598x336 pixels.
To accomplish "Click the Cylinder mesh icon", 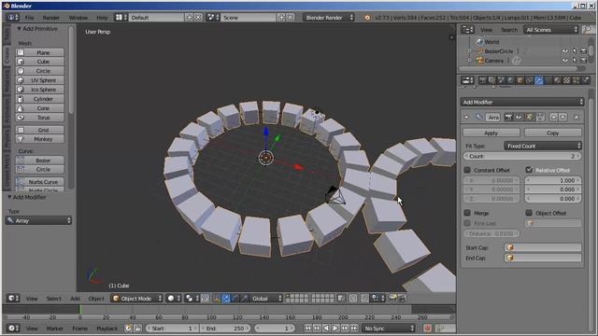I will tap(21, 99).
